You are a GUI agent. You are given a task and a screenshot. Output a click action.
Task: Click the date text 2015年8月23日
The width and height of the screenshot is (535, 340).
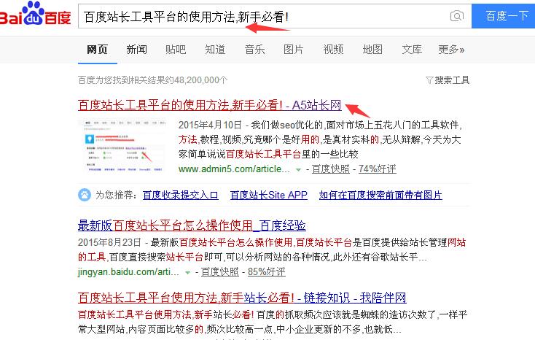tap(109, 243)
